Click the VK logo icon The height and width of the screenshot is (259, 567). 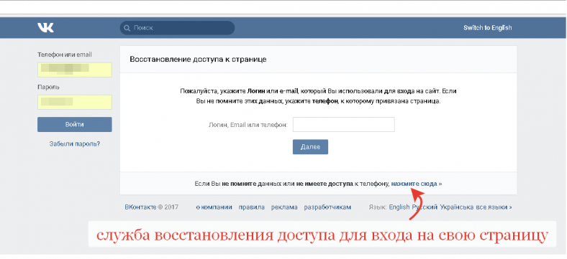45,28
